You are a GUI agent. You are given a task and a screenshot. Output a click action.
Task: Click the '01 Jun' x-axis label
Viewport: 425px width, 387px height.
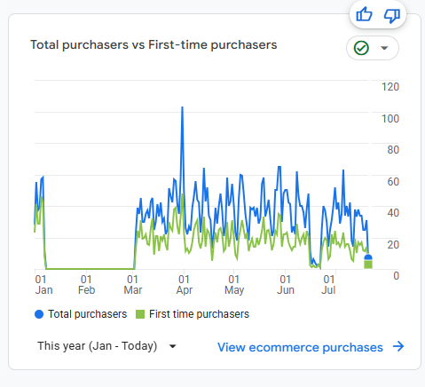[286, 285]
